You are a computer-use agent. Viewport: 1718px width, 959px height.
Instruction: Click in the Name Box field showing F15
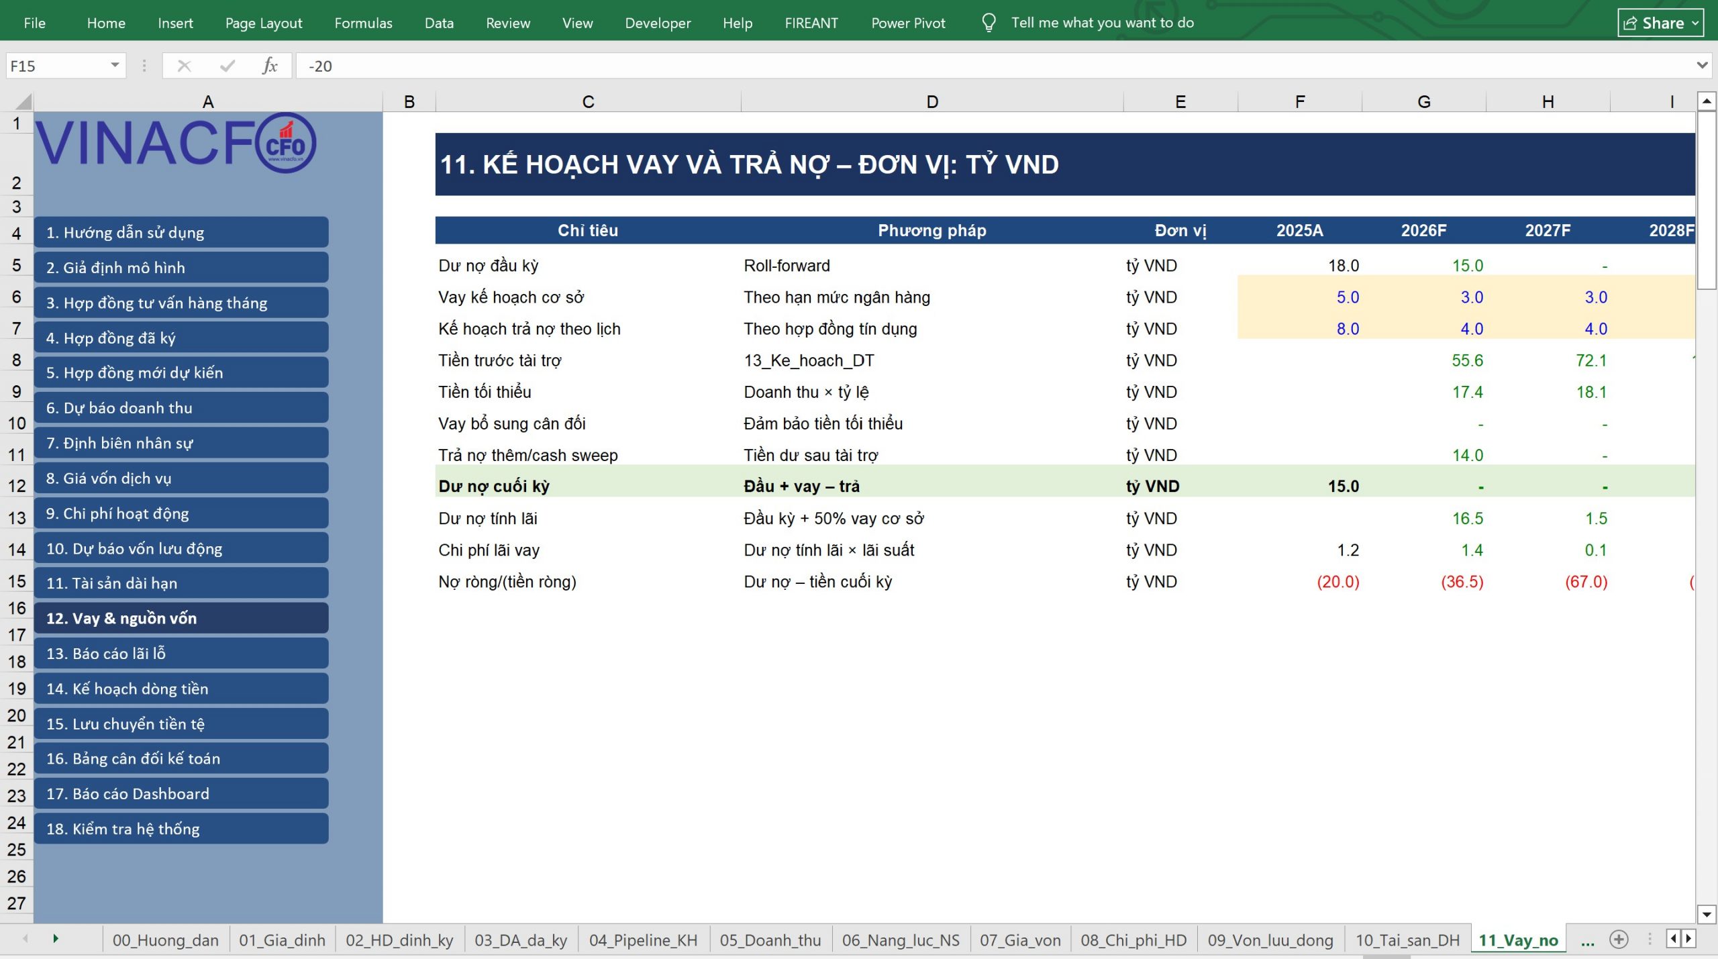tap(57, 66)
